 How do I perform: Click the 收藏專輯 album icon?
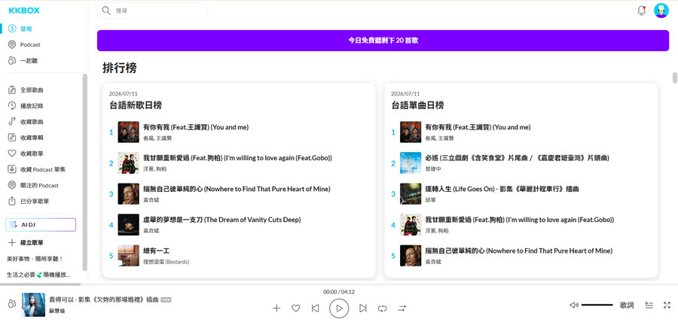point(12,138)
